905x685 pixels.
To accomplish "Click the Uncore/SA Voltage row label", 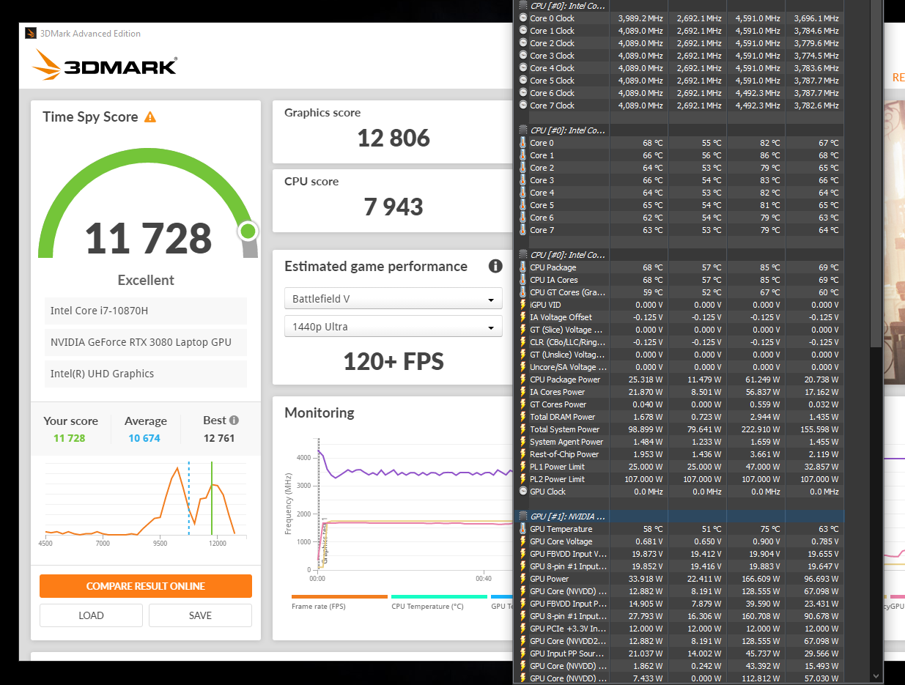I will [568, 367].
